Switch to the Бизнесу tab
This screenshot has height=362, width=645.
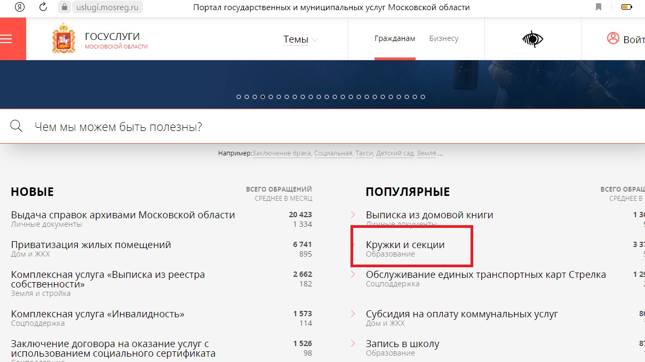pyautogui.click(x=443, y=39)
